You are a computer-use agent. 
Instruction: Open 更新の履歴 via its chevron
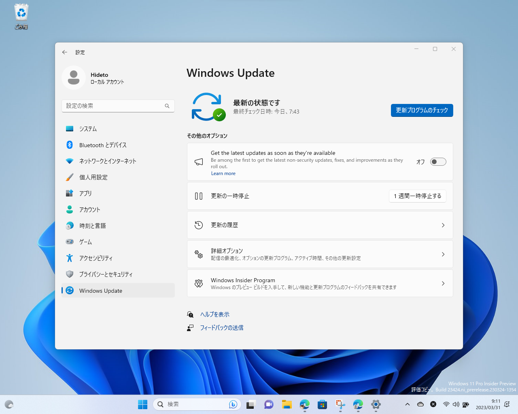pyautogui.click(x=443, y=225)
